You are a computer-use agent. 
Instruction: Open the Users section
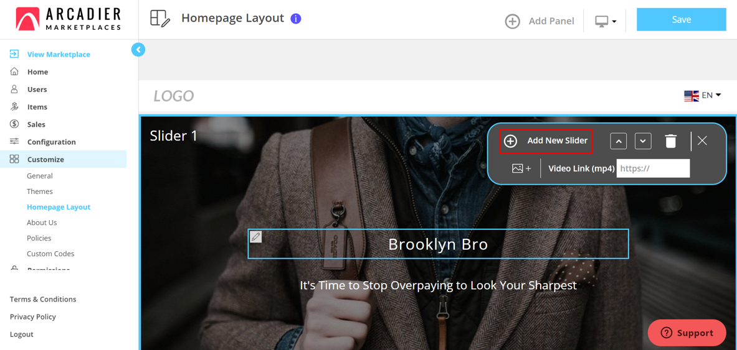click(37, 89)
